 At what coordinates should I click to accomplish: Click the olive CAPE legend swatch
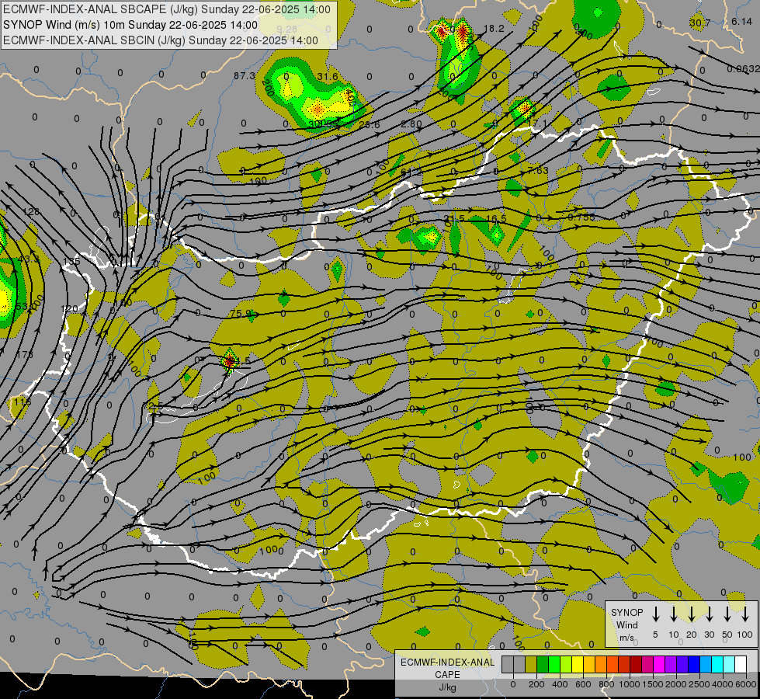tap(531, 664)
